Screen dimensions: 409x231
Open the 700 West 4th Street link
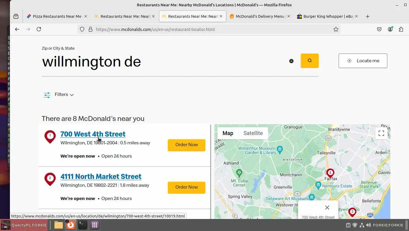pos(93,134)
